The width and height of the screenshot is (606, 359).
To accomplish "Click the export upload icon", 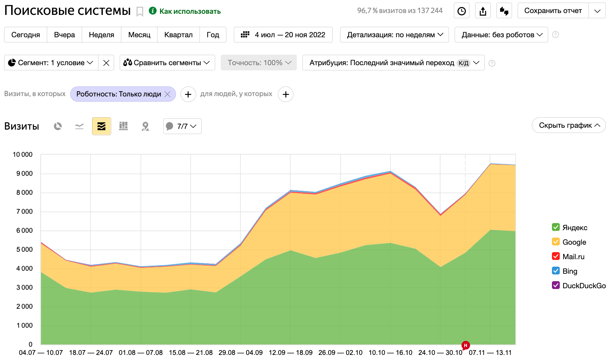I will click(x=483, y=11).
